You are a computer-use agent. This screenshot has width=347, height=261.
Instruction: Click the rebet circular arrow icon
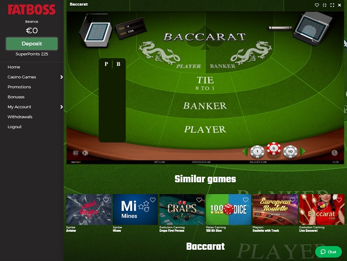click(x=334, y=153)
